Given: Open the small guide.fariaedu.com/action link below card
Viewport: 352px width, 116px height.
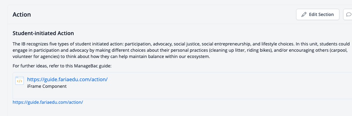Looking at the screenshot, I should [48, 103].
